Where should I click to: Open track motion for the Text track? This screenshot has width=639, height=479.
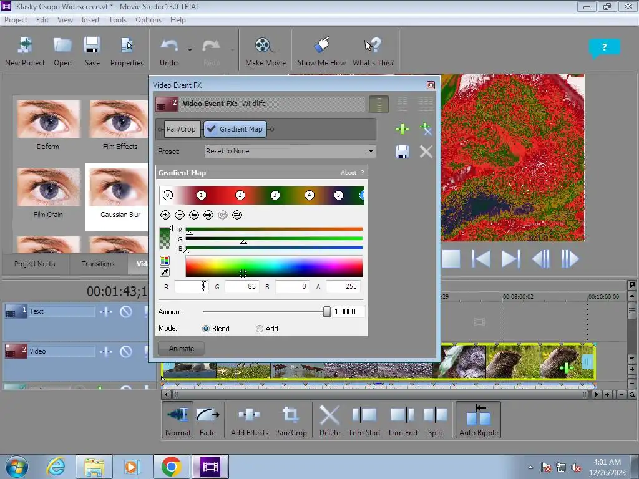tap(106, 312)
